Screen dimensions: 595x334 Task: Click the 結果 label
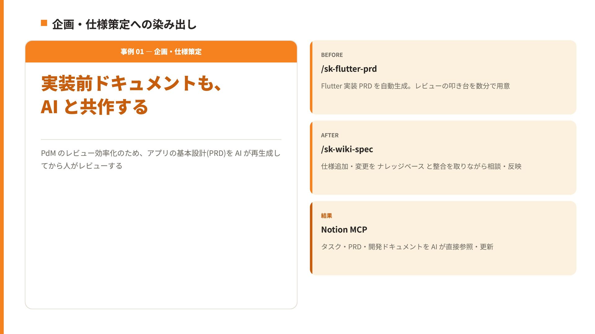pos(327,216)
